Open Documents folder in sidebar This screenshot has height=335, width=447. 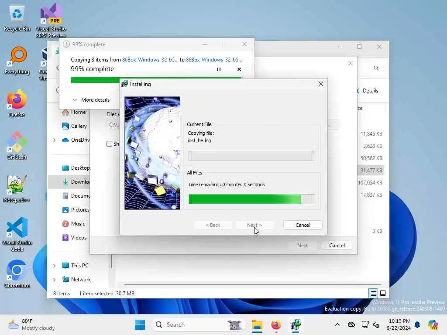[76, 196]
